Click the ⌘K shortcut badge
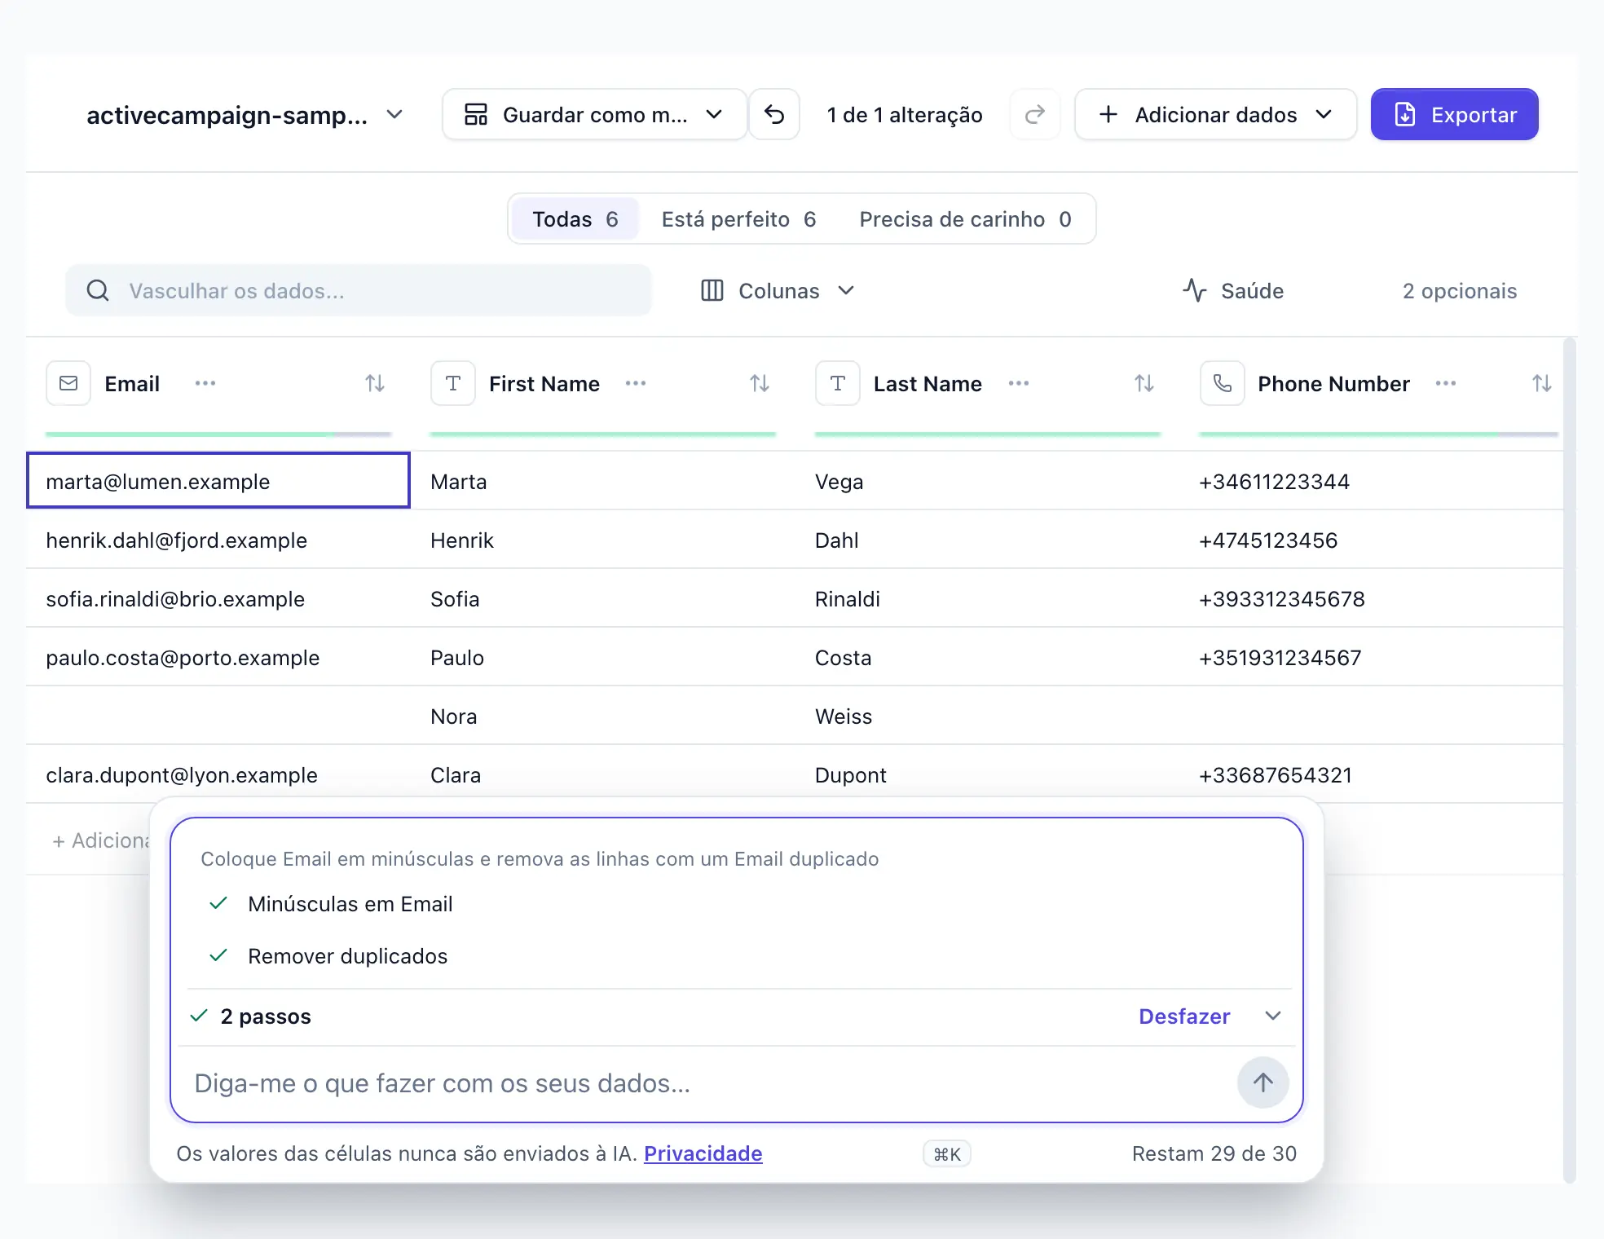 click(947, 1154)
